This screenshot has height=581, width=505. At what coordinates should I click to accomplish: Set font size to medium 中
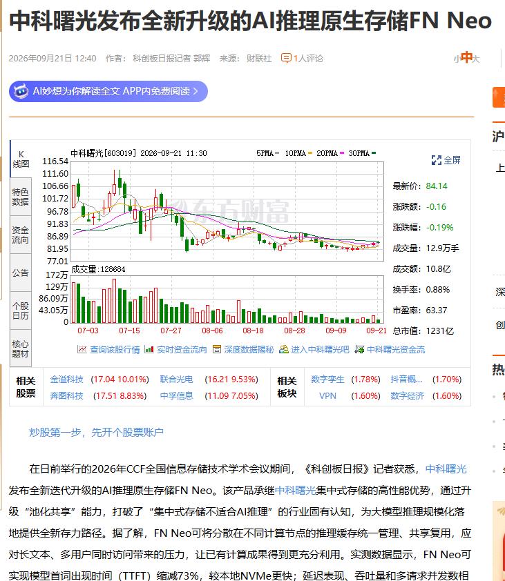coord(466,57)
